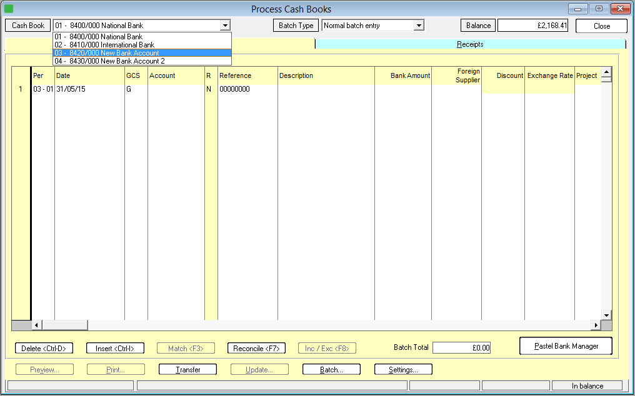Image resolution: width=635 pixels, height=396 pixels.
Task: Click the G value in GCS column
Action: [136, 89]
